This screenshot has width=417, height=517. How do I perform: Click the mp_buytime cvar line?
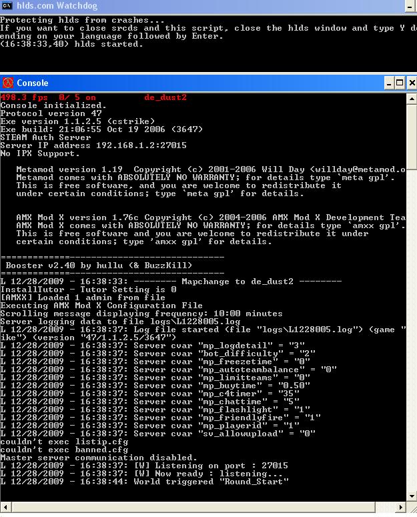click(155, 386)
